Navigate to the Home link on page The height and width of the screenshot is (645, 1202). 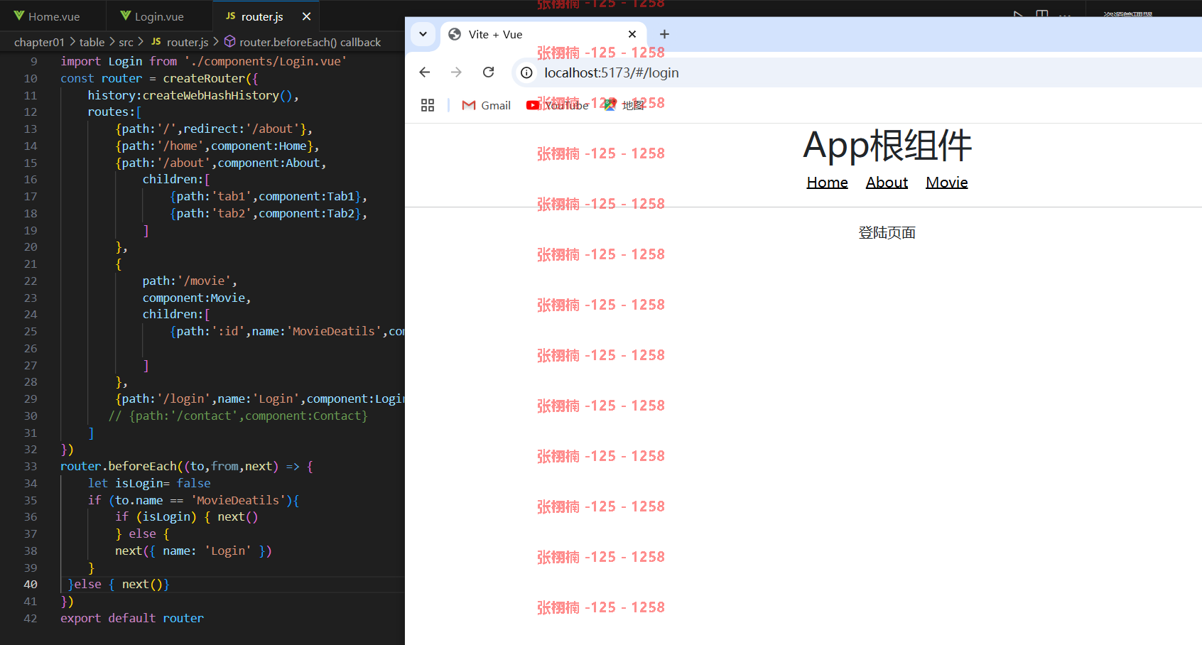click(x=827, y=183)
